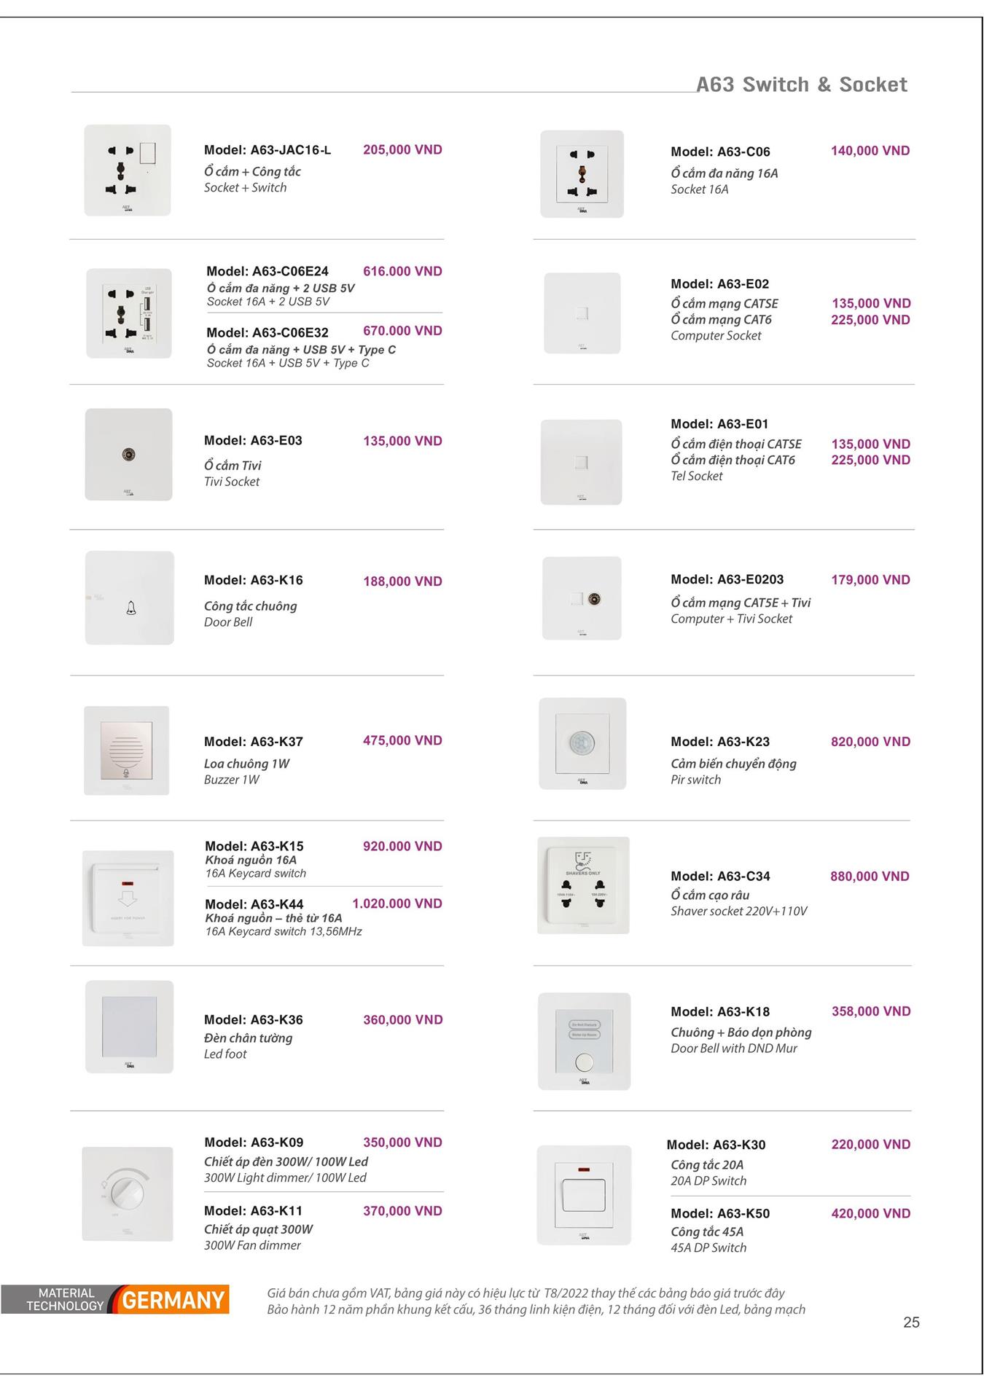The height and width of the screenshot is (1391, 984).
Task: Click the 20A DP switch A63-K30 image
Action: 584,1195
